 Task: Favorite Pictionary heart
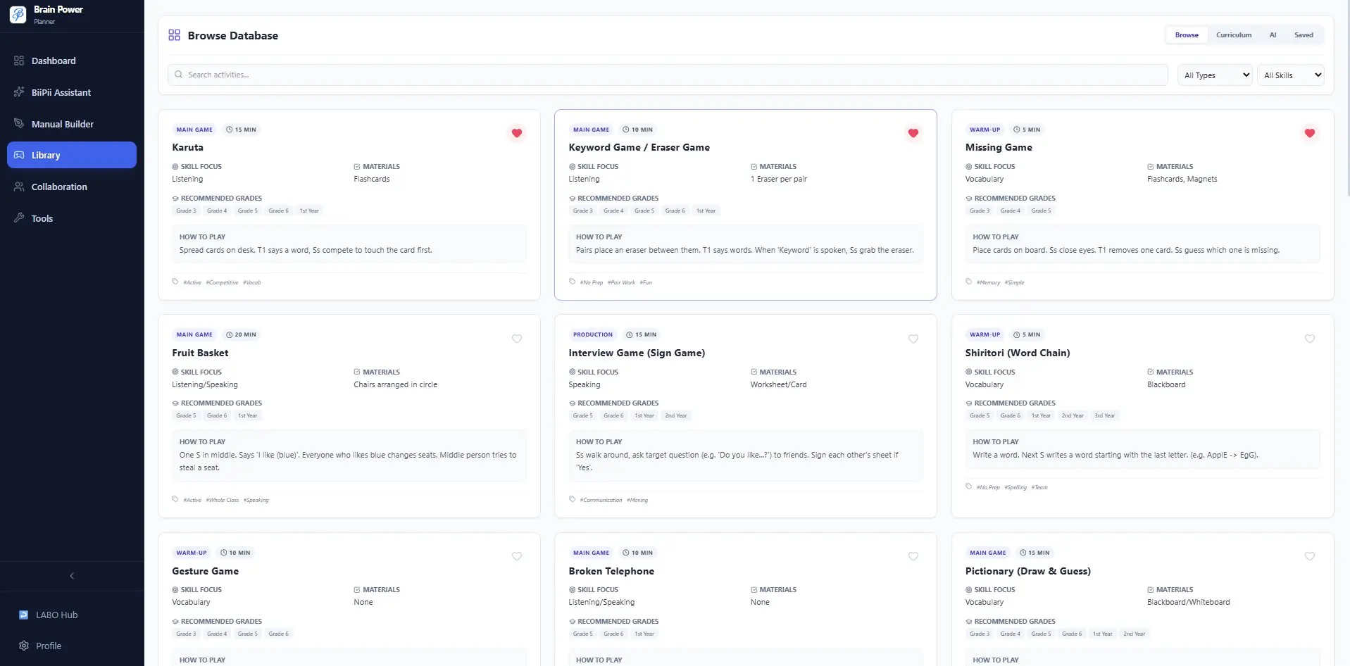point(1310,556)
